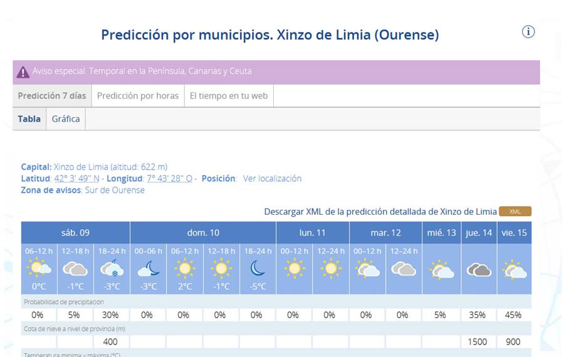Open the Predicción por horas tab
This screenshot has height=357, width=564.
(138, 96)
